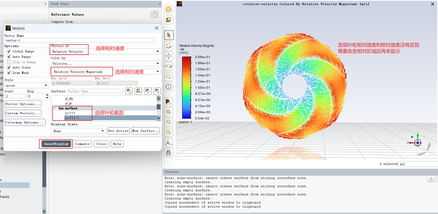Click the Save/Display button
438x214 pixels.
(x=56, y=144)
